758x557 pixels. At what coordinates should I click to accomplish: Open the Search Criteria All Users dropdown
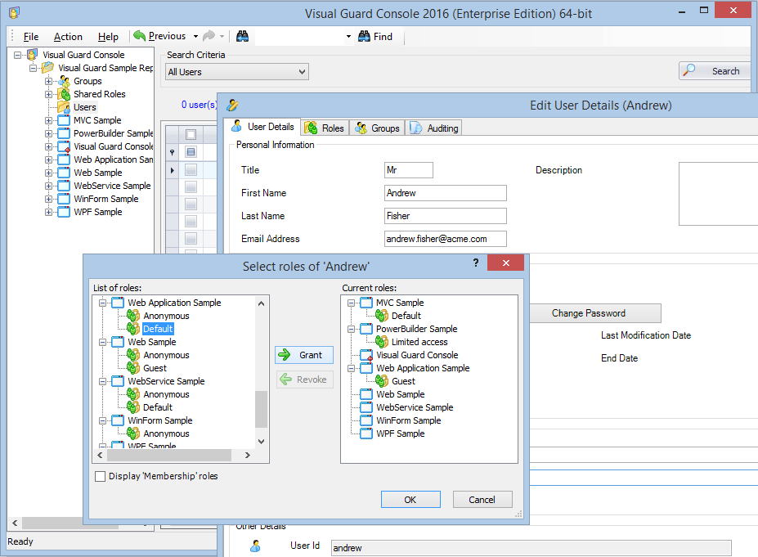(x=301, y=71)
